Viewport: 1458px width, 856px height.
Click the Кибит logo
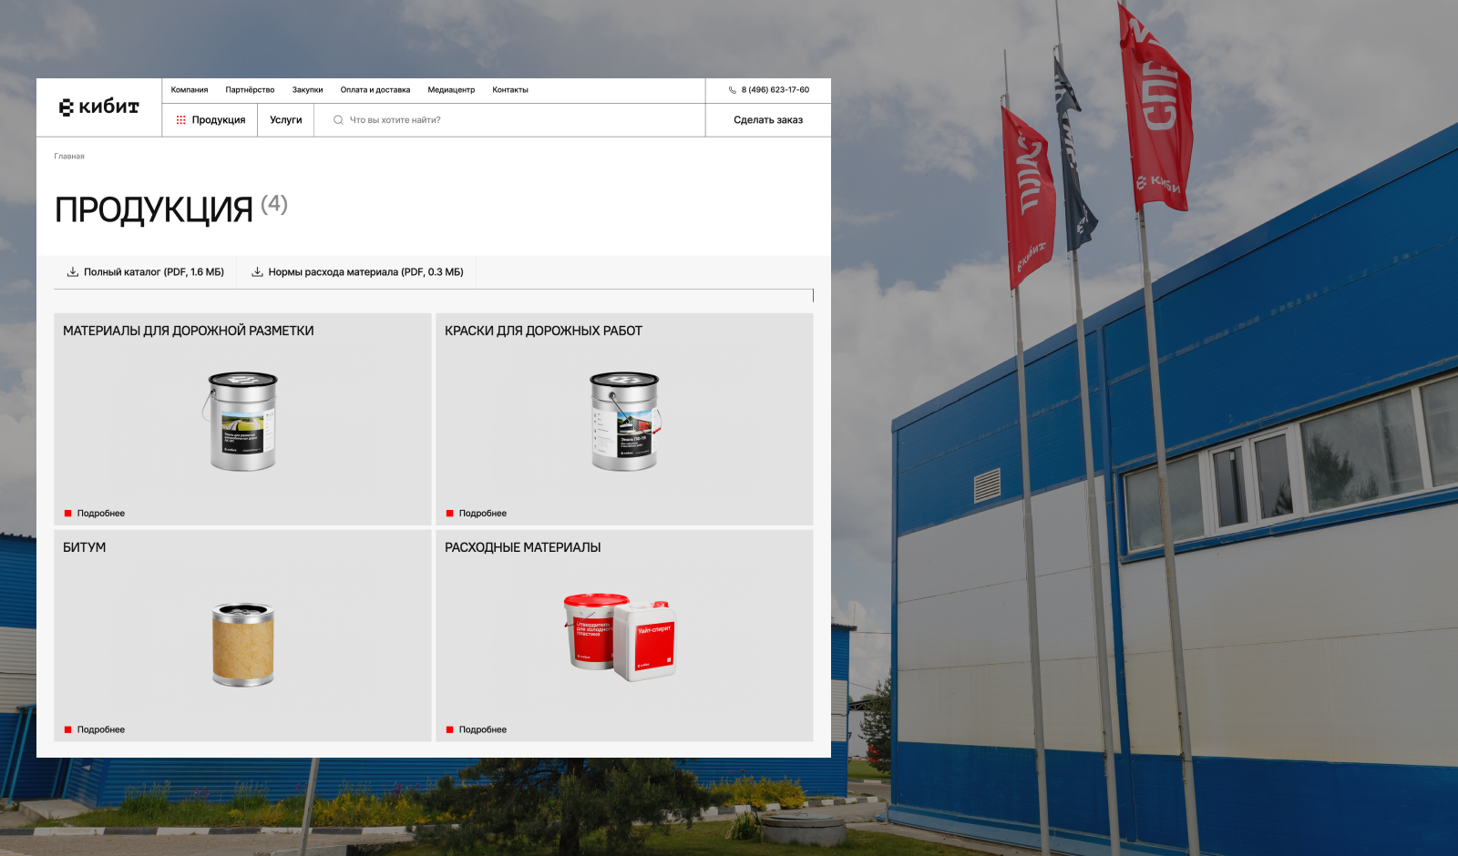pos(99,107)
